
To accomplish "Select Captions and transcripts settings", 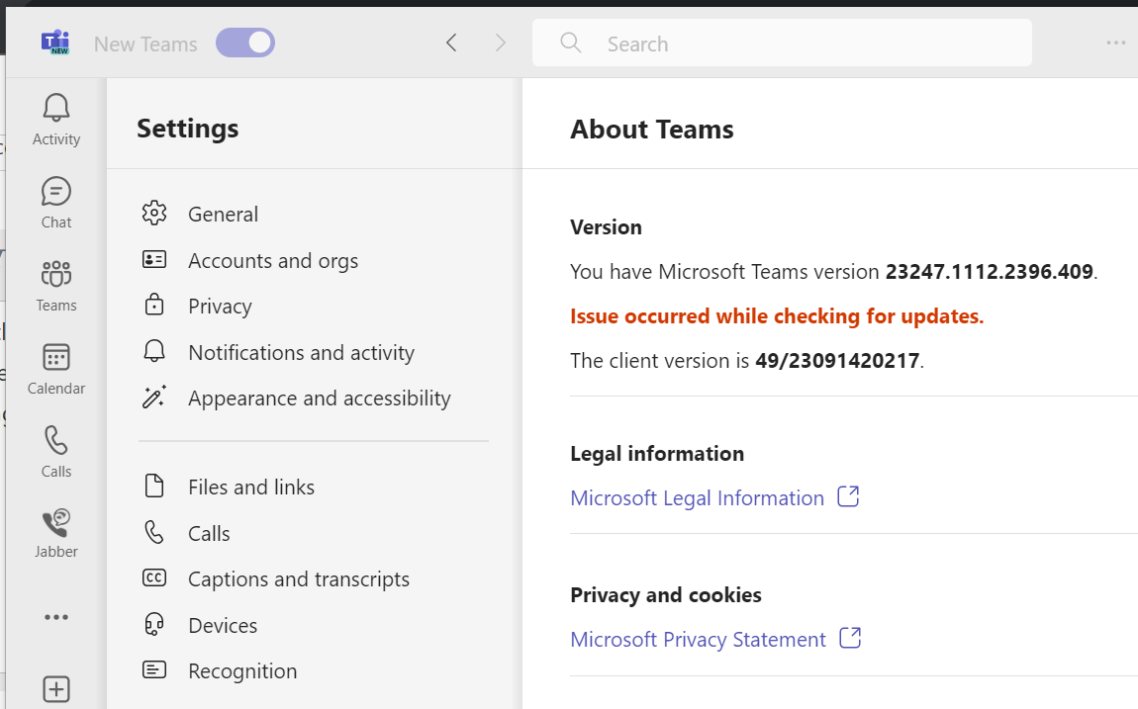I will pyautogui.click(x=299, y=579).
